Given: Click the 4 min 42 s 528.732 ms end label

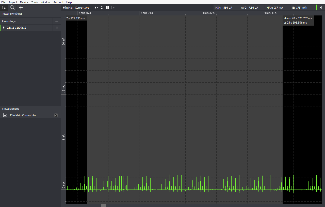Looking at the screenshot, I should 298,18.
